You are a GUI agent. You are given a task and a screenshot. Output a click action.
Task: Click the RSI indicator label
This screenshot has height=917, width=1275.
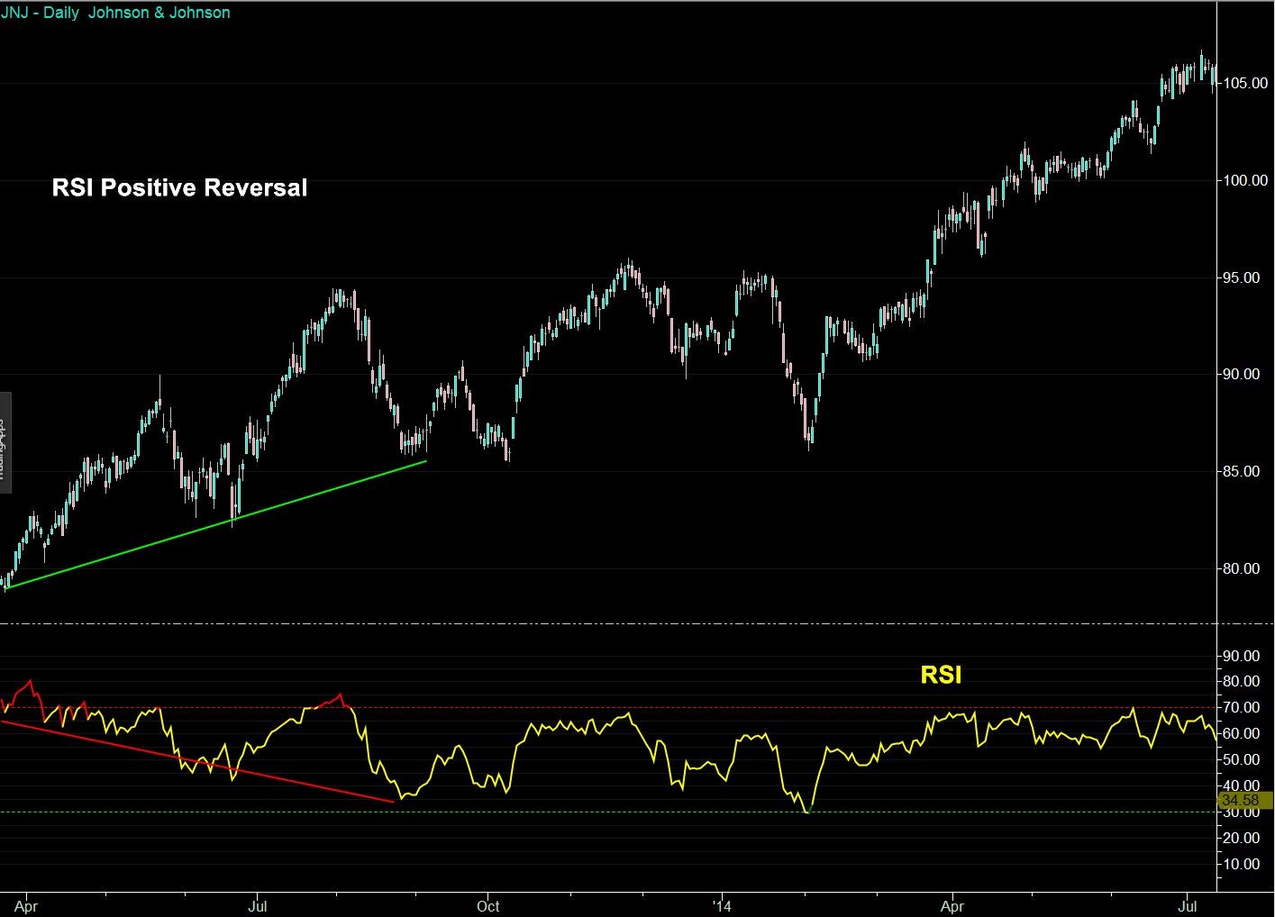coord(941,674)
